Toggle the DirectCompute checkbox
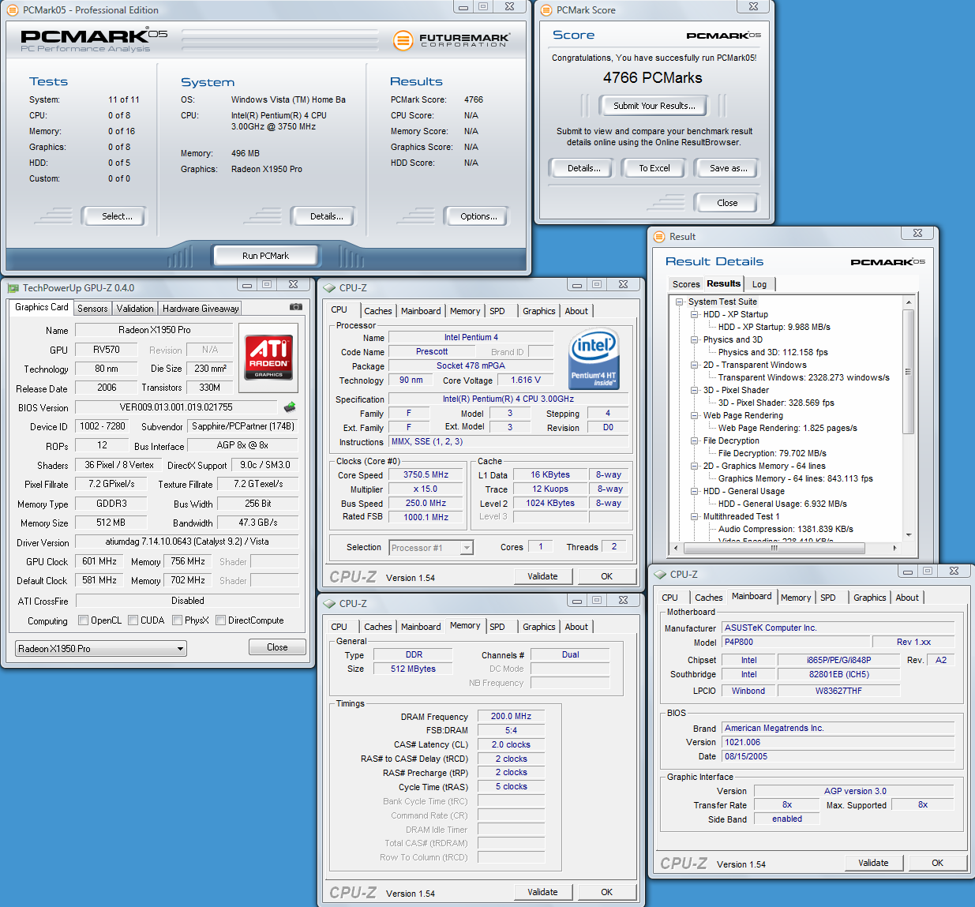Image resolution: width=975 pixels, height=907 pixels. (x=220, y=620)
